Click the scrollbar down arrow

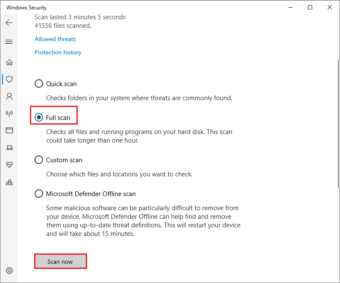337,279
